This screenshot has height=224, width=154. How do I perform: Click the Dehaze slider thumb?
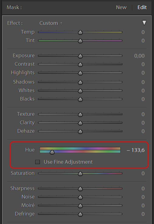(80, 132)
